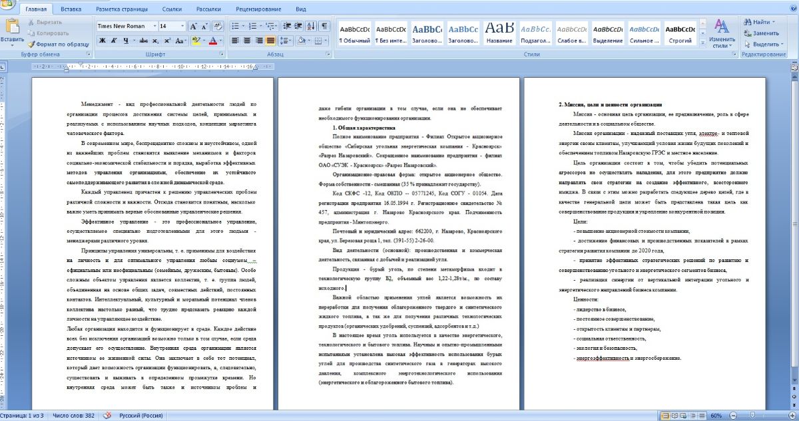Center-align the paragraph text
799x421 pixels.
coord(246,41)
